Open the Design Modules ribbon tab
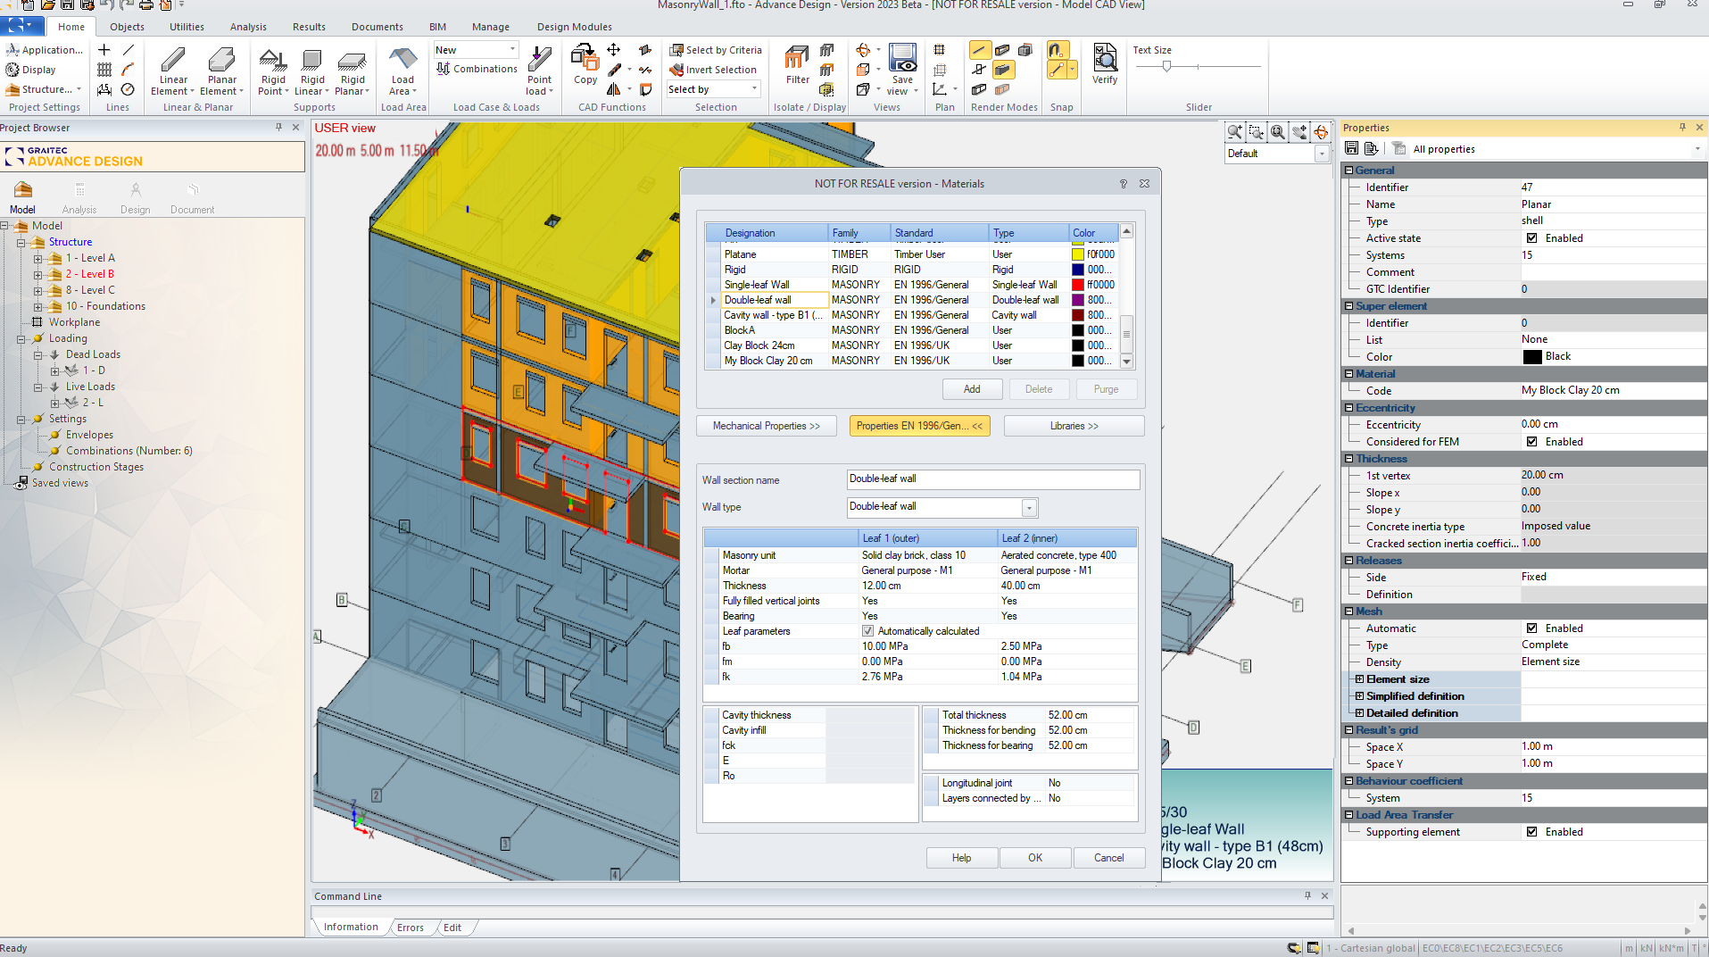 (574, 27)
